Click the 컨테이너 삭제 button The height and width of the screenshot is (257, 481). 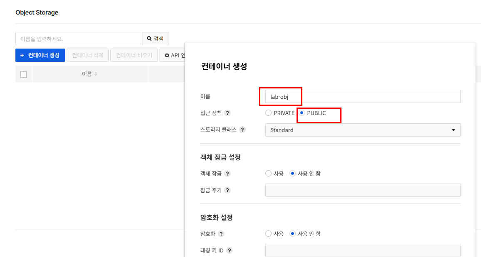click(x=88, y=55)
